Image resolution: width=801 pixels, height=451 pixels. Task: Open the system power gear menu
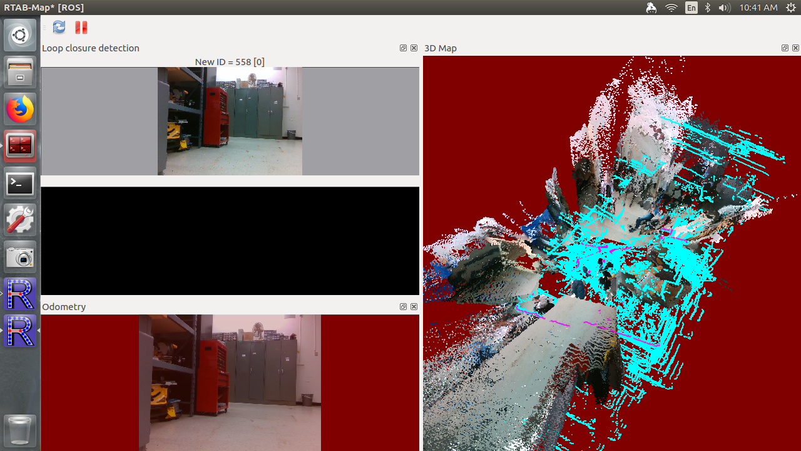(790, 8)
